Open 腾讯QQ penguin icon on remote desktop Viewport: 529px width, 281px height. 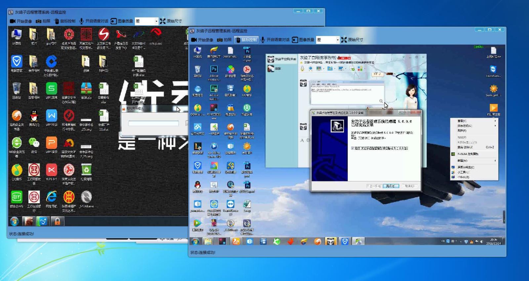click(34, 116)
